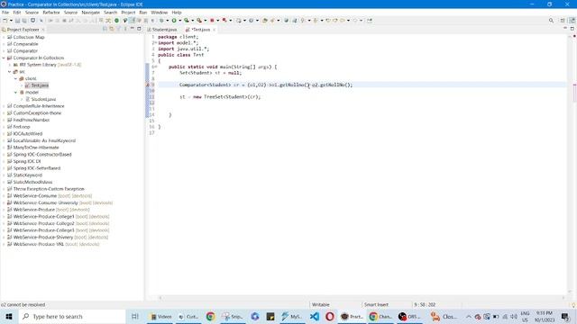Click the error marker on line 9
This screenshot has width=577, height=324.
click(148, 85)
